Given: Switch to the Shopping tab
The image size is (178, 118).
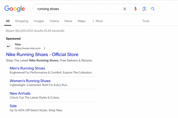Looking at the screenshot, I should click(22, 21).
